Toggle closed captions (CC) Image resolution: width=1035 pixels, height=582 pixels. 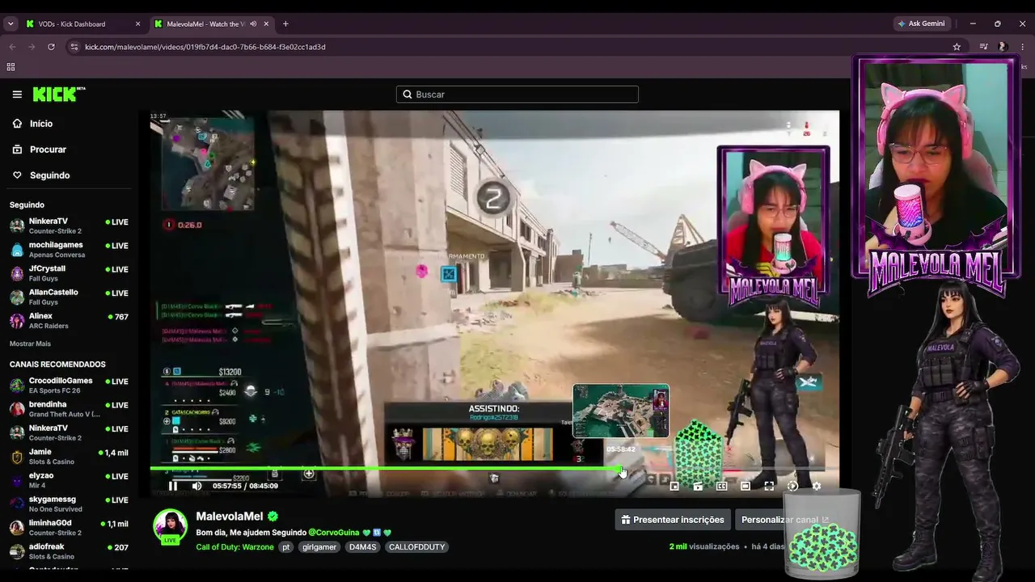click(721, 486)
